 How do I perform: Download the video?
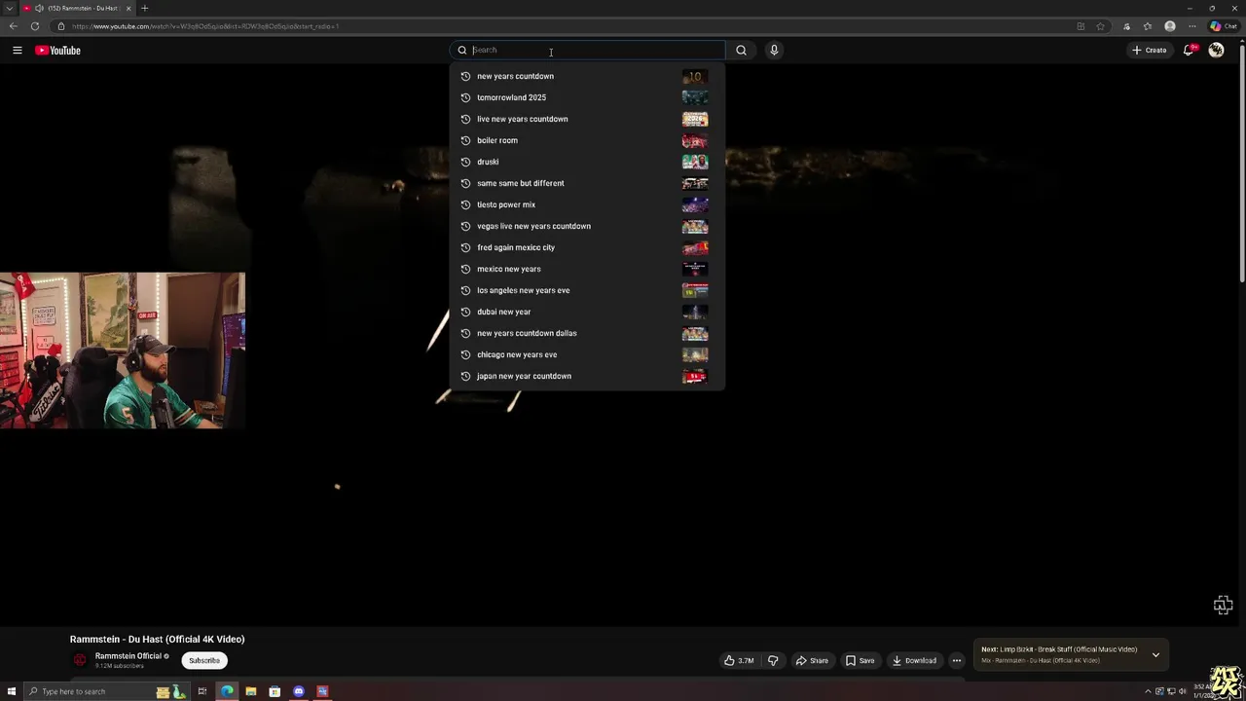(x=914, y=660)
